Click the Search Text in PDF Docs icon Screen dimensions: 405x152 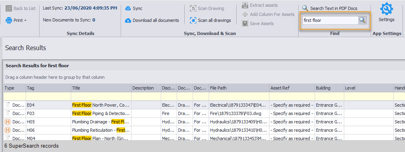coord(305,8)
